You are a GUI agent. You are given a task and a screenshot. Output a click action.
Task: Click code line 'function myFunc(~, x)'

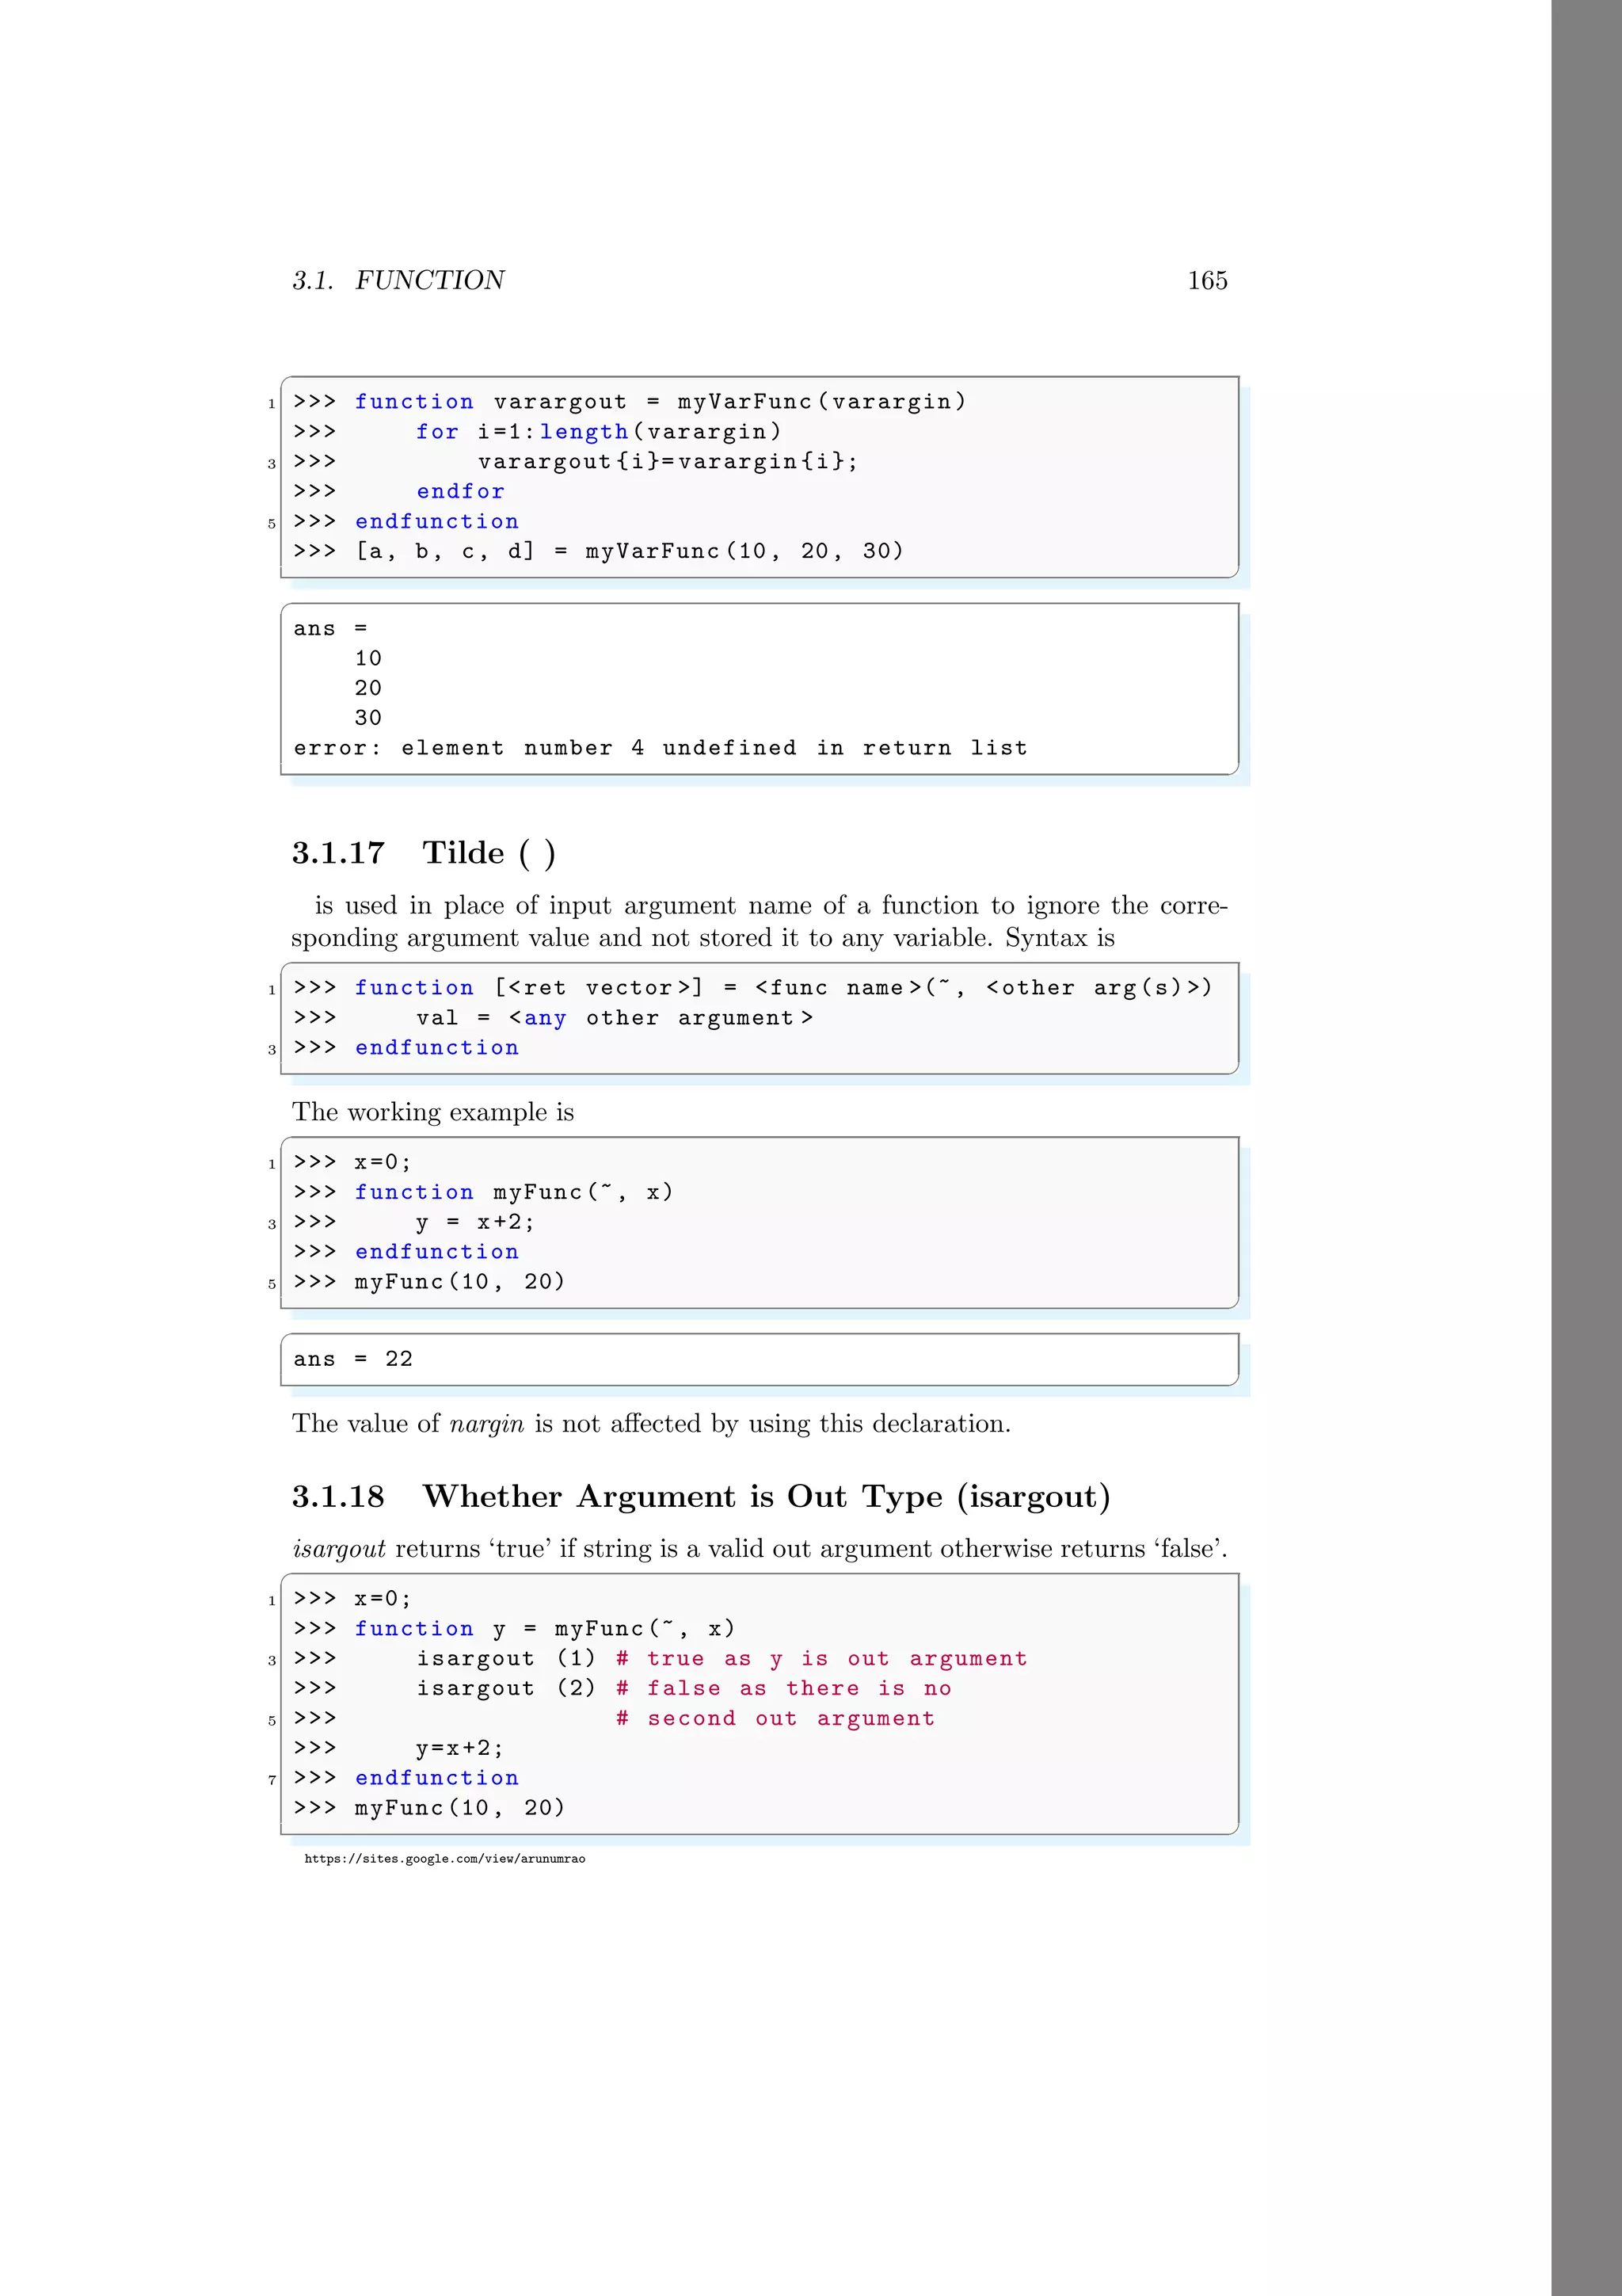(514, 1192)
